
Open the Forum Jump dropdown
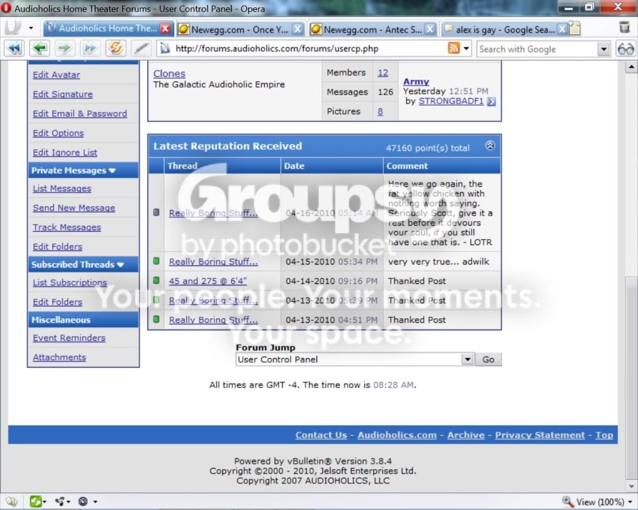468,359
